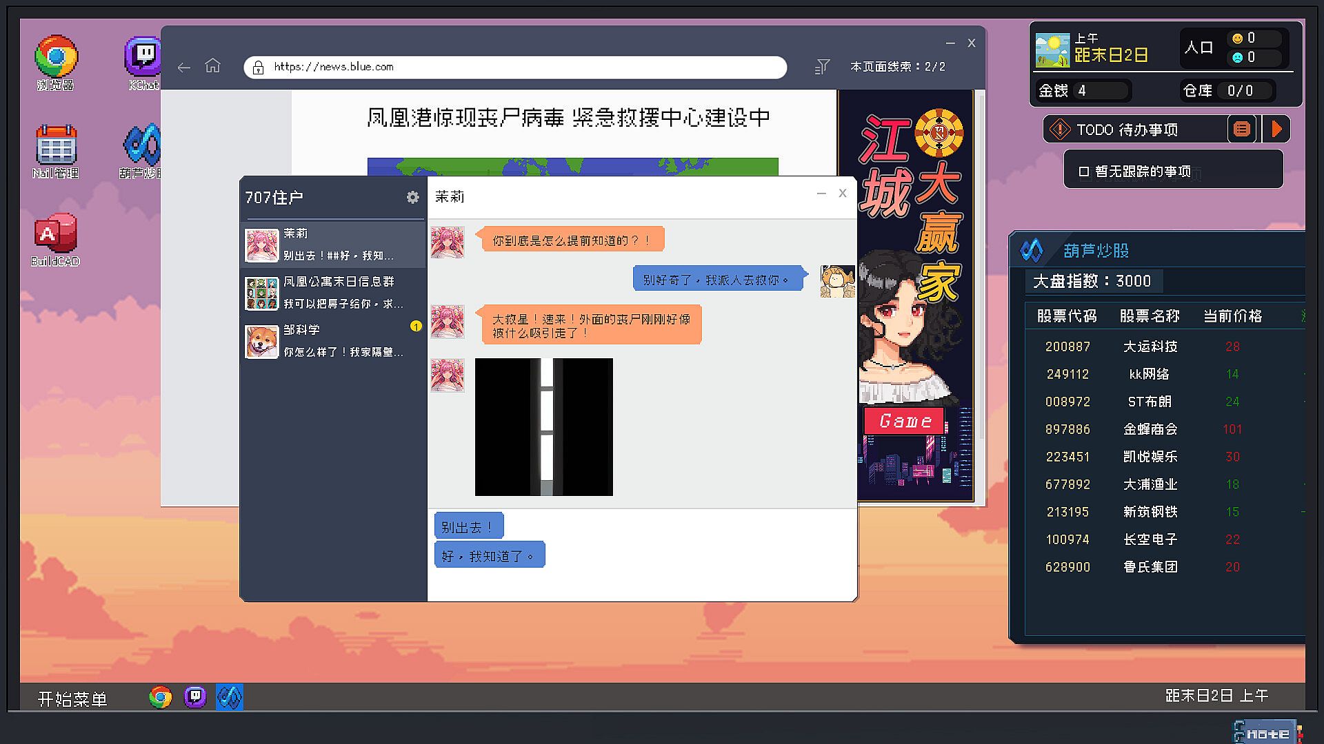This screenshot has height=744, width=1324.
Task: Click the browser back arrow
Action: click(x=183, y=67)
